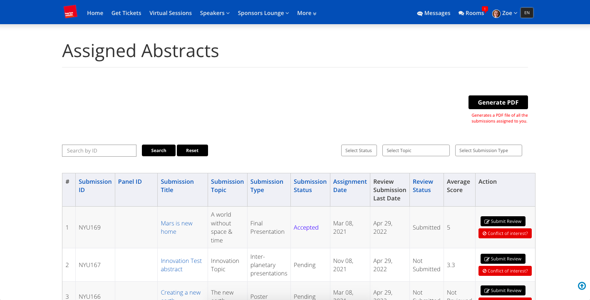Sort by Review Status column
The height and width of the screenshot is (300, 590).
(423, 186)
